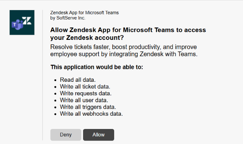Click the Zendesk Teams app logo
The width and height of the screenshot is (243, 144).
pos(22,22)
